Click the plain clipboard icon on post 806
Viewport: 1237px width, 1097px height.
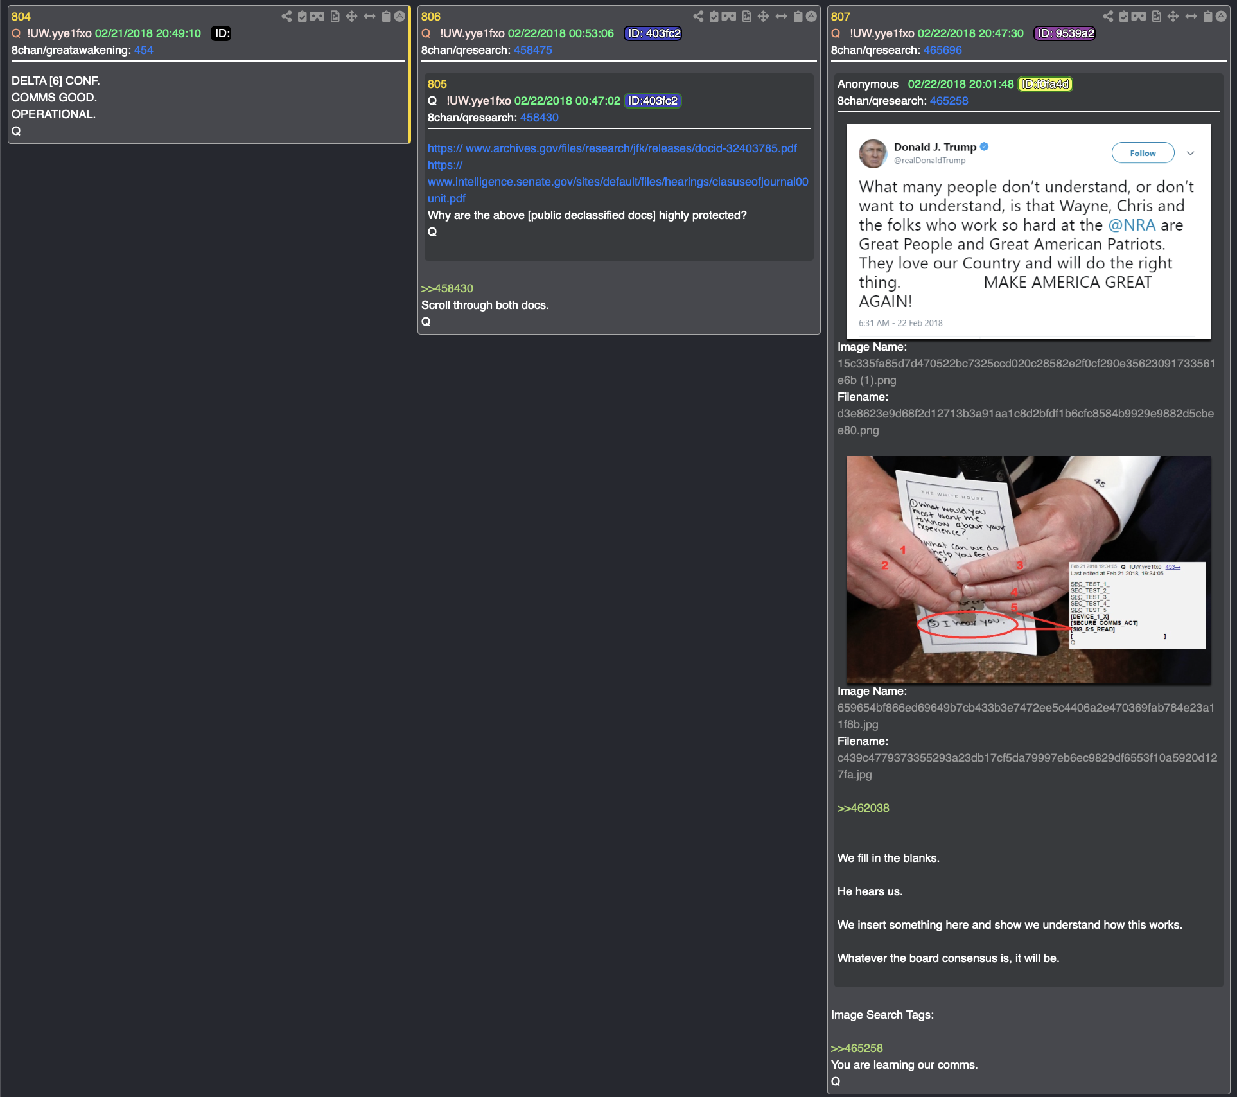coord(797,16)
